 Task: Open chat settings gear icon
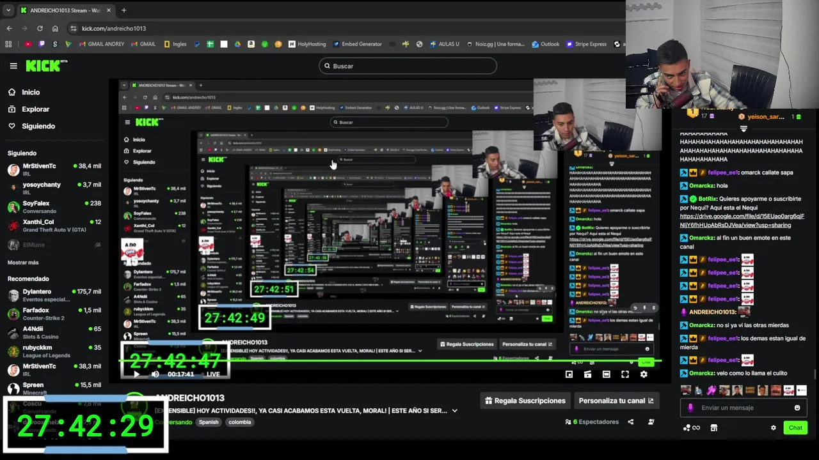tap(773, 428)
